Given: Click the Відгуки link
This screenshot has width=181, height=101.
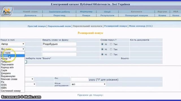Looking at the screenshot, I should 162,12.
